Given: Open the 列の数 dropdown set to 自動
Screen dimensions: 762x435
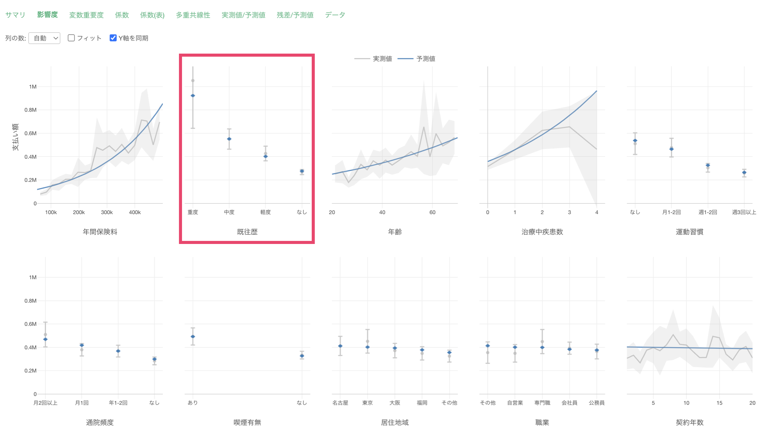Looking at the screenshot, I should [x=44, y=38].
